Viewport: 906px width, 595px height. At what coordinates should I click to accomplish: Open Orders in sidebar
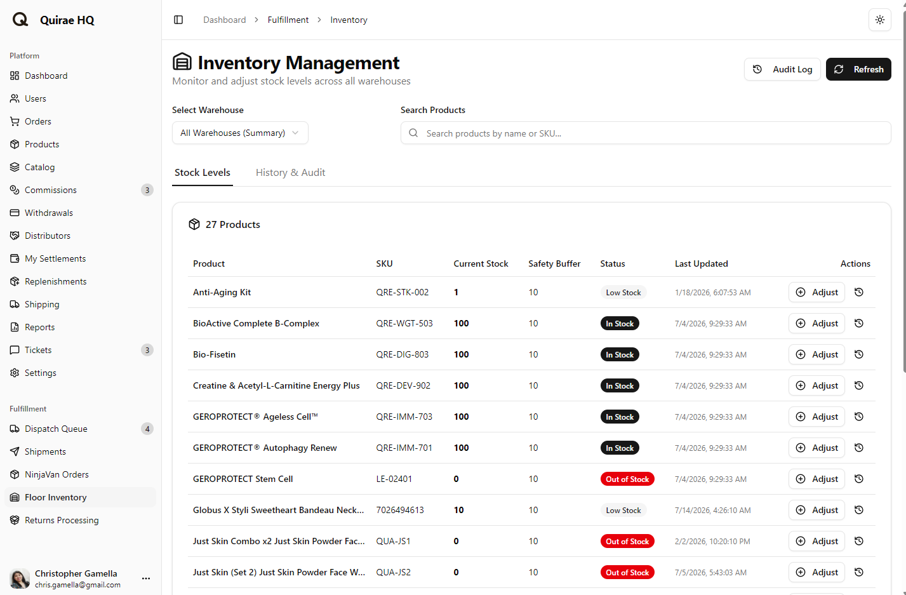point(81,121)
